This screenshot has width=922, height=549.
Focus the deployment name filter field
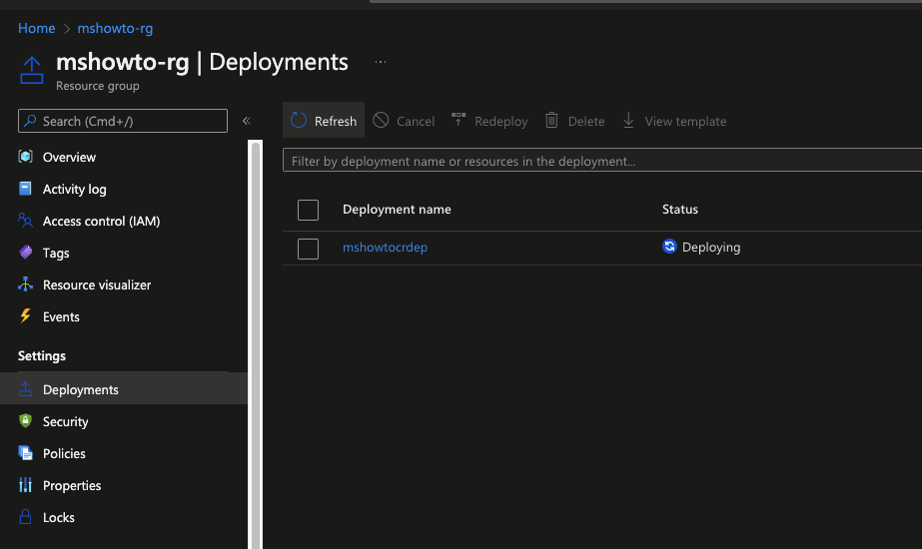(x=602, y=161)
